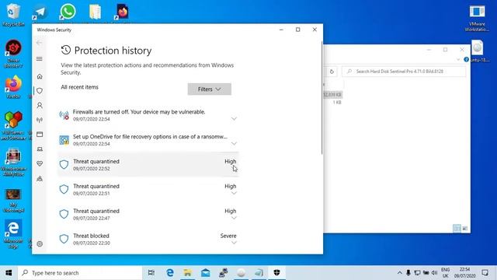Screen dimensions: 497x280
Task: Open Settings gear in Windows Security
Action: tap(40, 243)
